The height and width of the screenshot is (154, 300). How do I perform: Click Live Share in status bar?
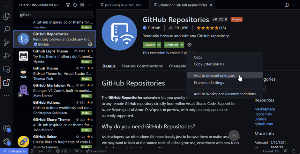(96, 151)
